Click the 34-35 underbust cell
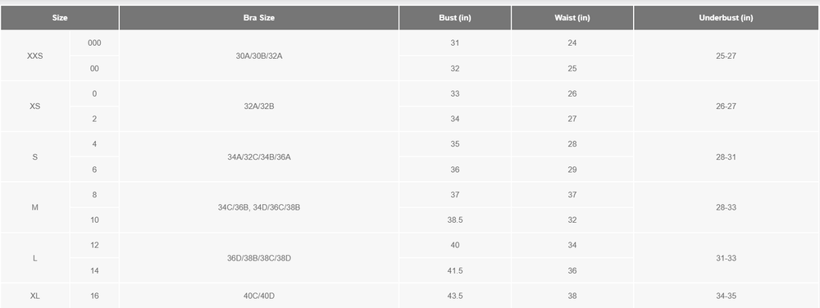Screen dimensions: 820x308 coord(726,296)
